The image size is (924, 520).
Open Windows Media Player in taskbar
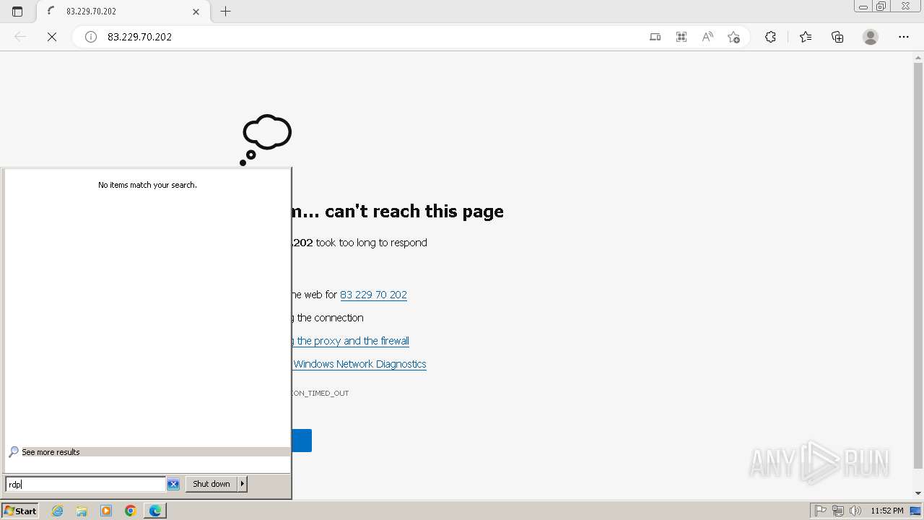(x=106, y=511)
